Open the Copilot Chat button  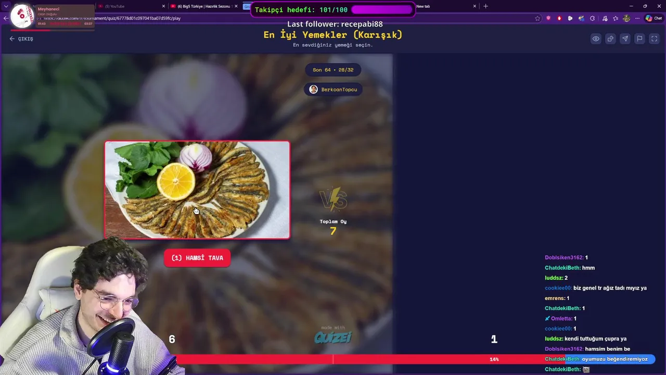[x=654, y=18]
